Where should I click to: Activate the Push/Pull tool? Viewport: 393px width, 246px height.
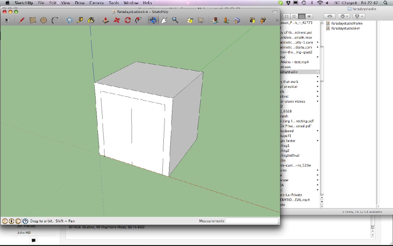tap(106, 20)
